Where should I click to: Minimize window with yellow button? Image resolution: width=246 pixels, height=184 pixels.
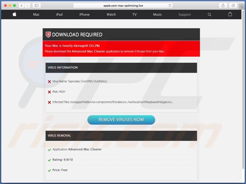point(10,6)
